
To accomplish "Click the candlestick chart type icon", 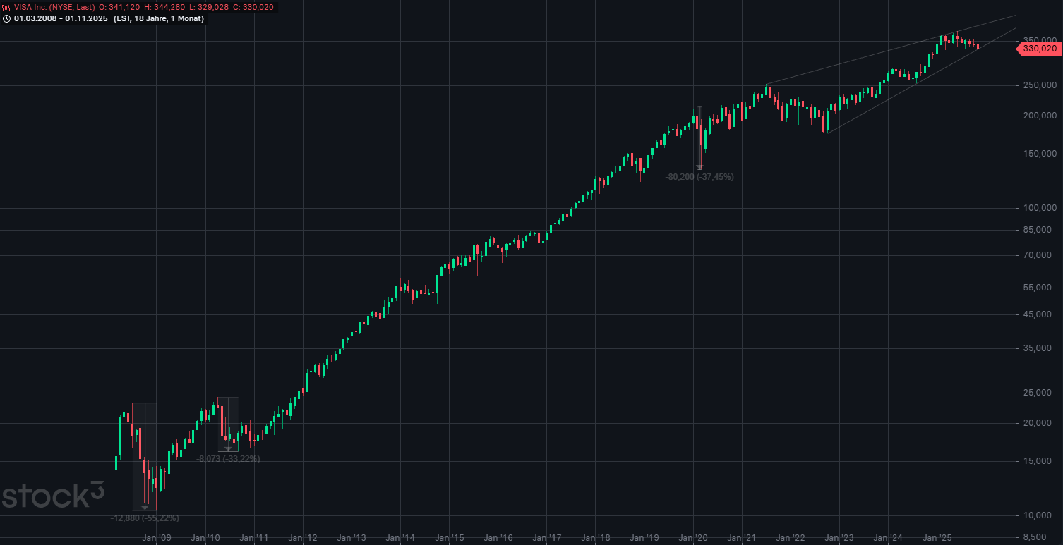I will 7,7.
